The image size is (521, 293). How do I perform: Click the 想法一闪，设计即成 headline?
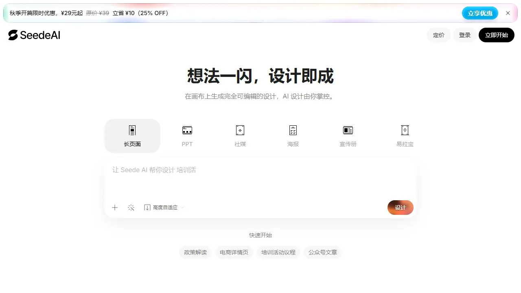pyautogui.click(x=260, y=76)
